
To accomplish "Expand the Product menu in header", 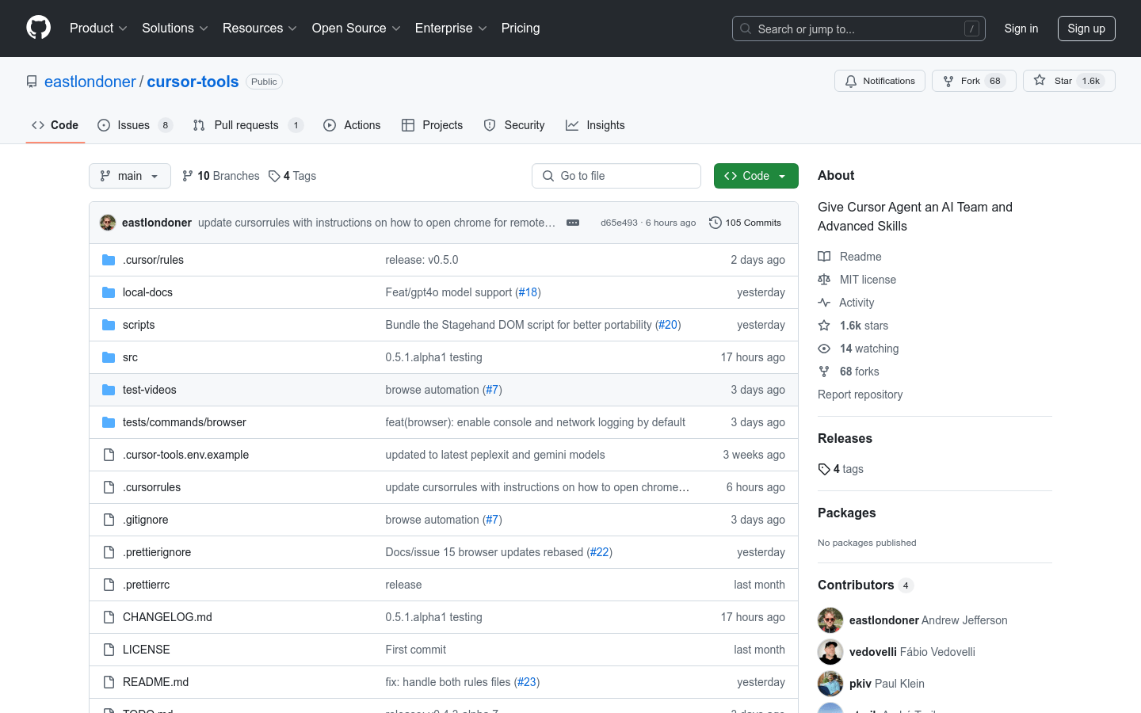I will [x=98, y=28].
